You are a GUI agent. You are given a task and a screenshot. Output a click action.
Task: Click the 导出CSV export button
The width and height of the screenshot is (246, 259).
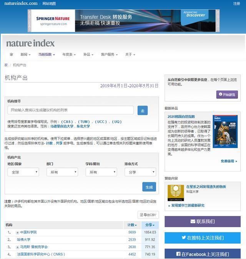tap(148, 215)
